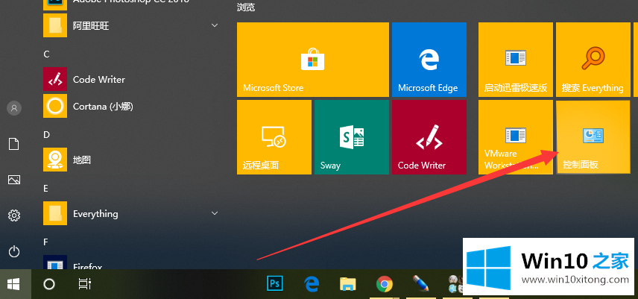Click the Windows Start button on the taskbar
The height and width of the screenshot is (299, 638).
pos(16,284)
